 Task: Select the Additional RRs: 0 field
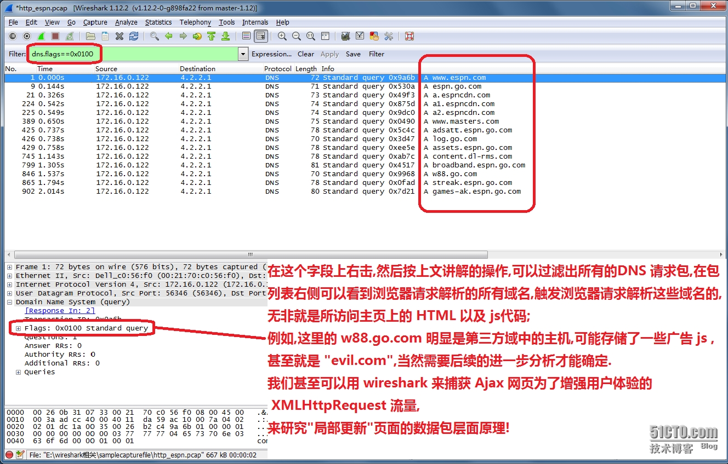coord(62,363)
